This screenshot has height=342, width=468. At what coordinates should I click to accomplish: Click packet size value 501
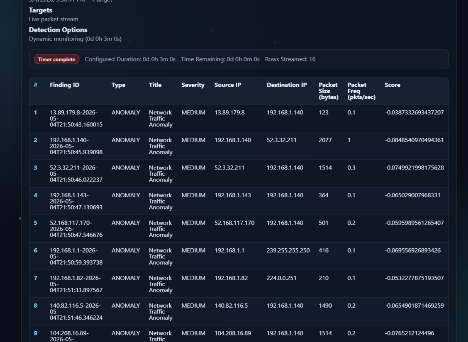[324, 223]
